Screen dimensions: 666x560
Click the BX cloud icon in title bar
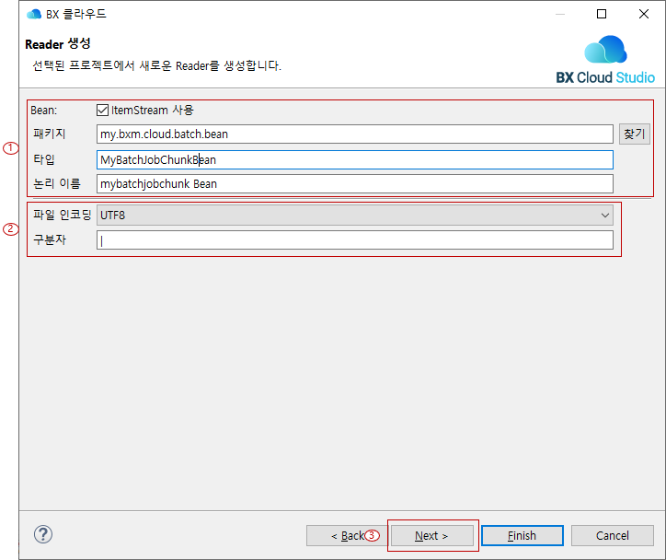(34, 14)
